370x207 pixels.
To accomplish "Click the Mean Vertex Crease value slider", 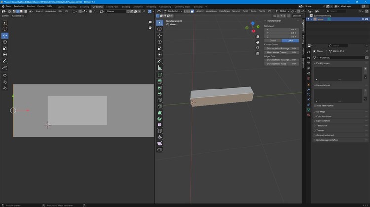I will 282,52.
